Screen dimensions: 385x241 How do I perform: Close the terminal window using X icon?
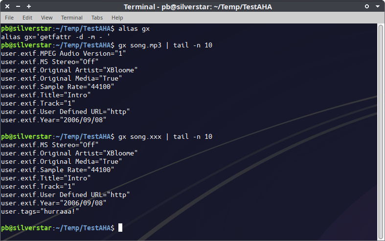[x=6, y=6]
